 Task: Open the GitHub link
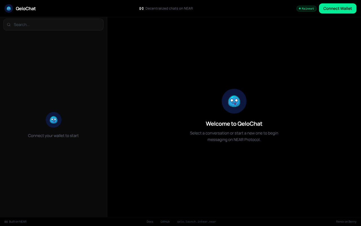[165, 221]
